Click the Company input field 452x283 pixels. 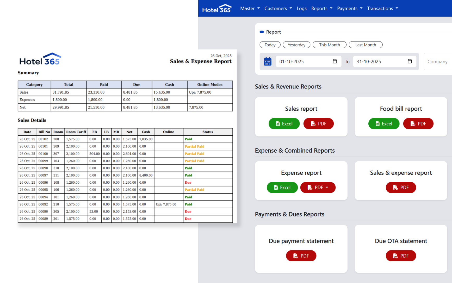[438, 62]
